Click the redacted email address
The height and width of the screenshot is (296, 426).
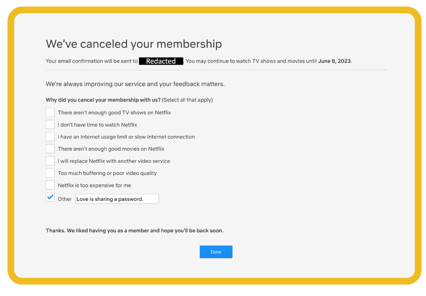161,61
